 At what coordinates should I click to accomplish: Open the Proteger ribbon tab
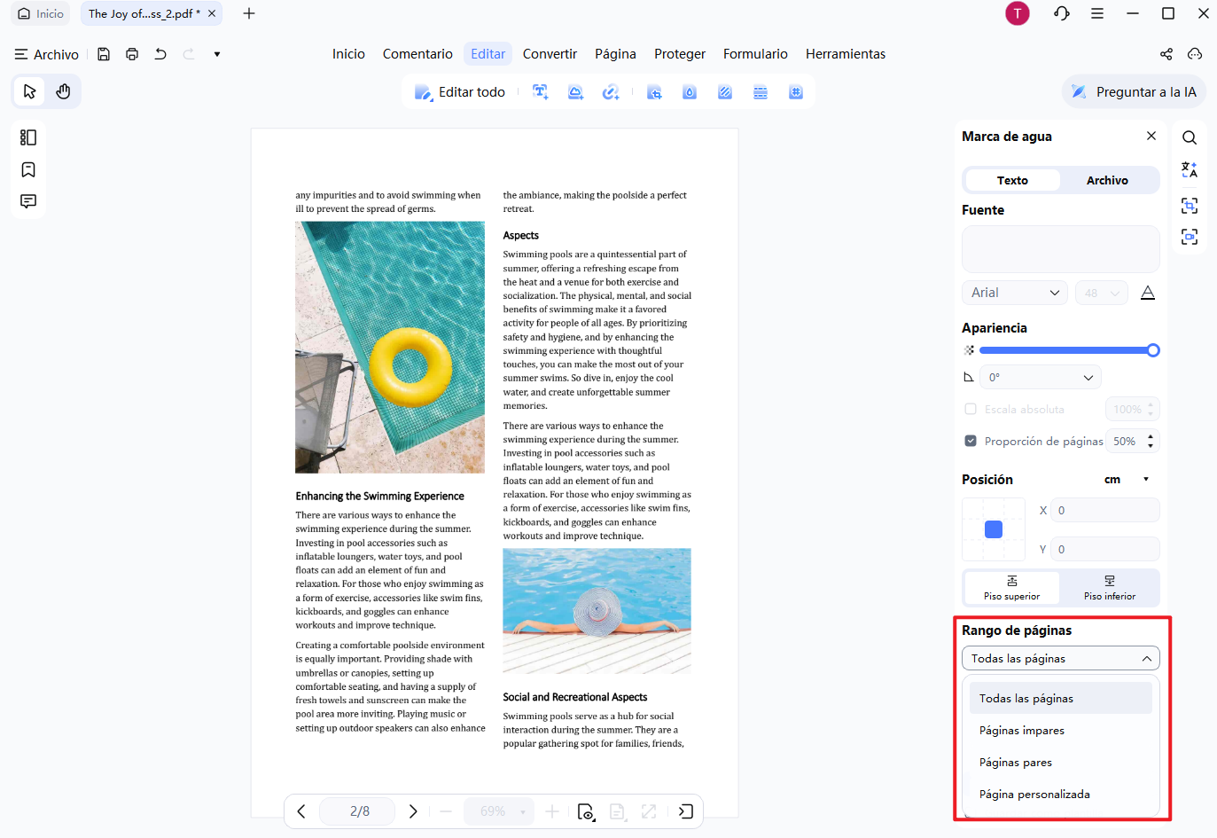(x=680, y=54)
